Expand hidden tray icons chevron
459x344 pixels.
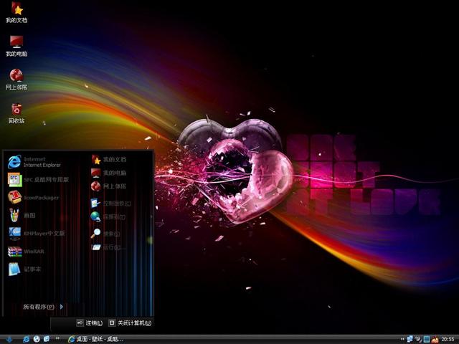(402, 339)
